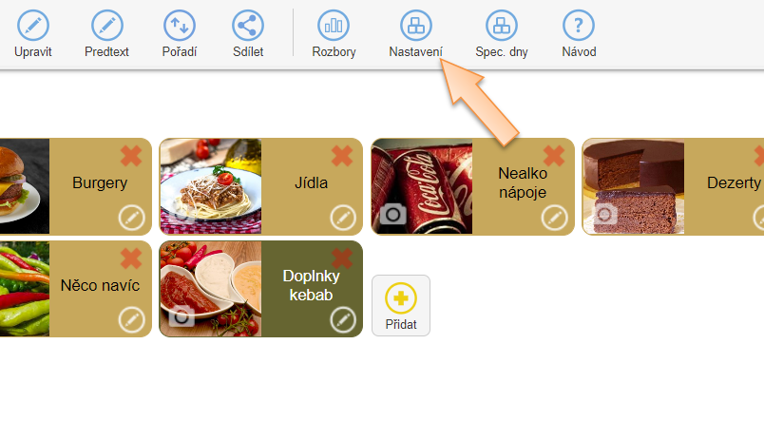Open Pořadí reorder arrows tool
This screenshot has height=440, width=764.
click(x=180, y=26)
